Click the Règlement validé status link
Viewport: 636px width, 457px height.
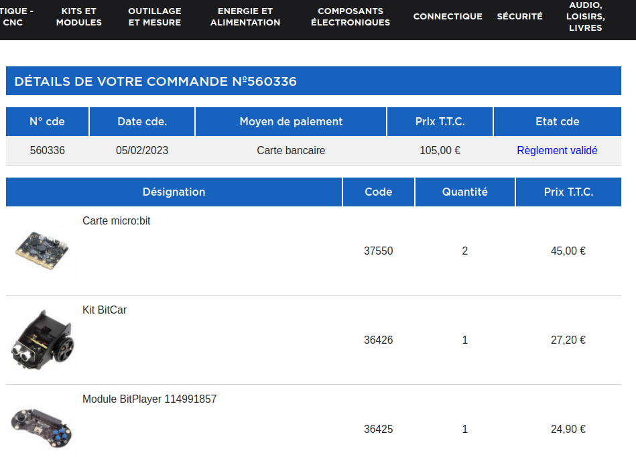click(557, 151)
